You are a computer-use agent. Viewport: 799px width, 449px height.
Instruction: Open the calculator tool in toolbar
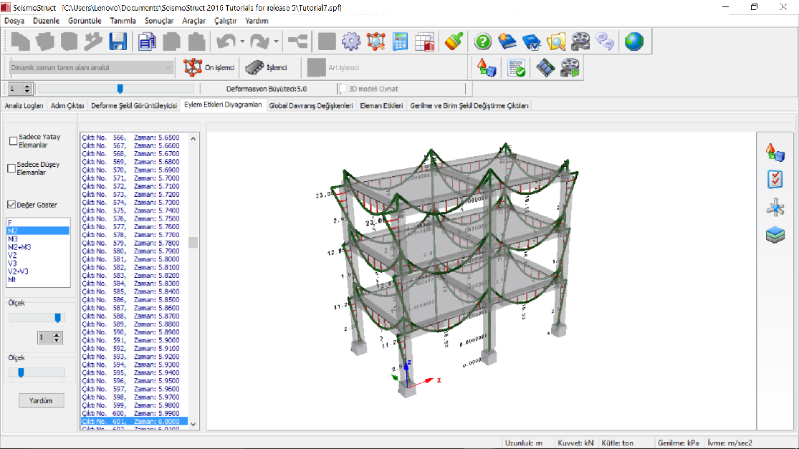[x=401, y=42]
